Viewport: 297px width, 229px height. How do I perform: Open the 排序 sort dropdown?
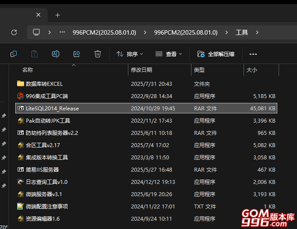click(x=130, y=54)
